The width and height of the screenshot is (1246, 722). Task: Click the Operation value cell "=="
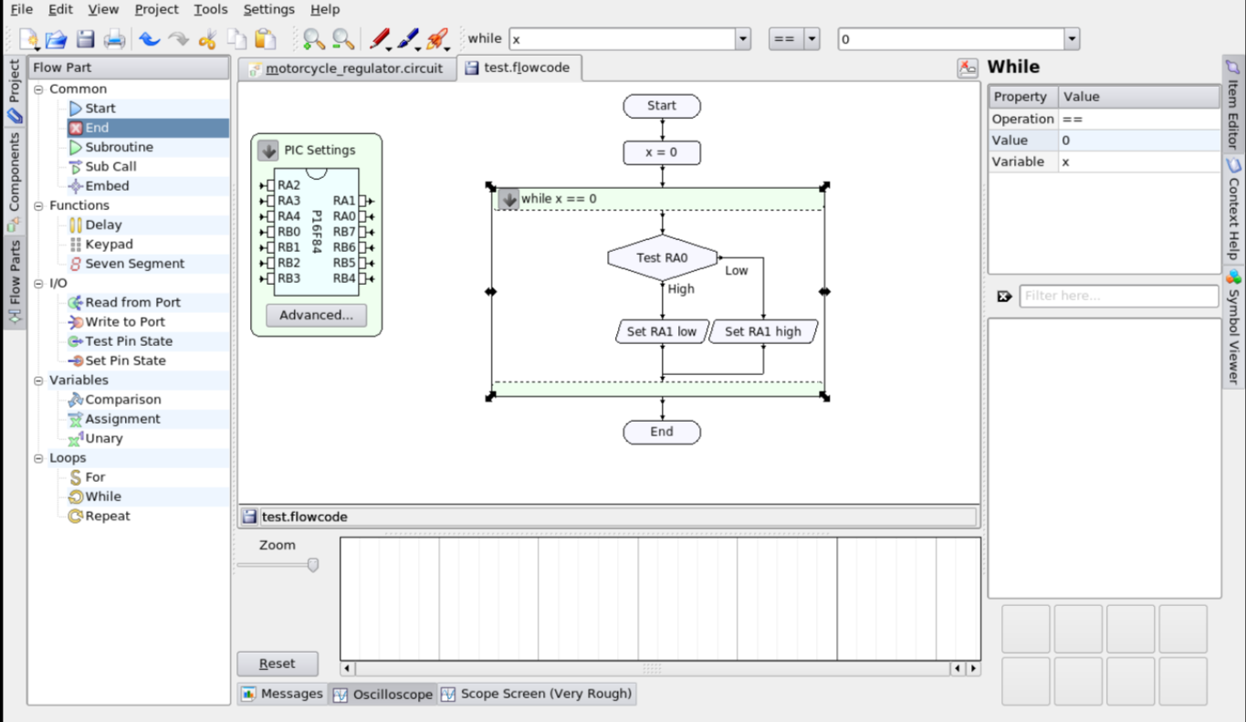click(x=1139, y=119)
